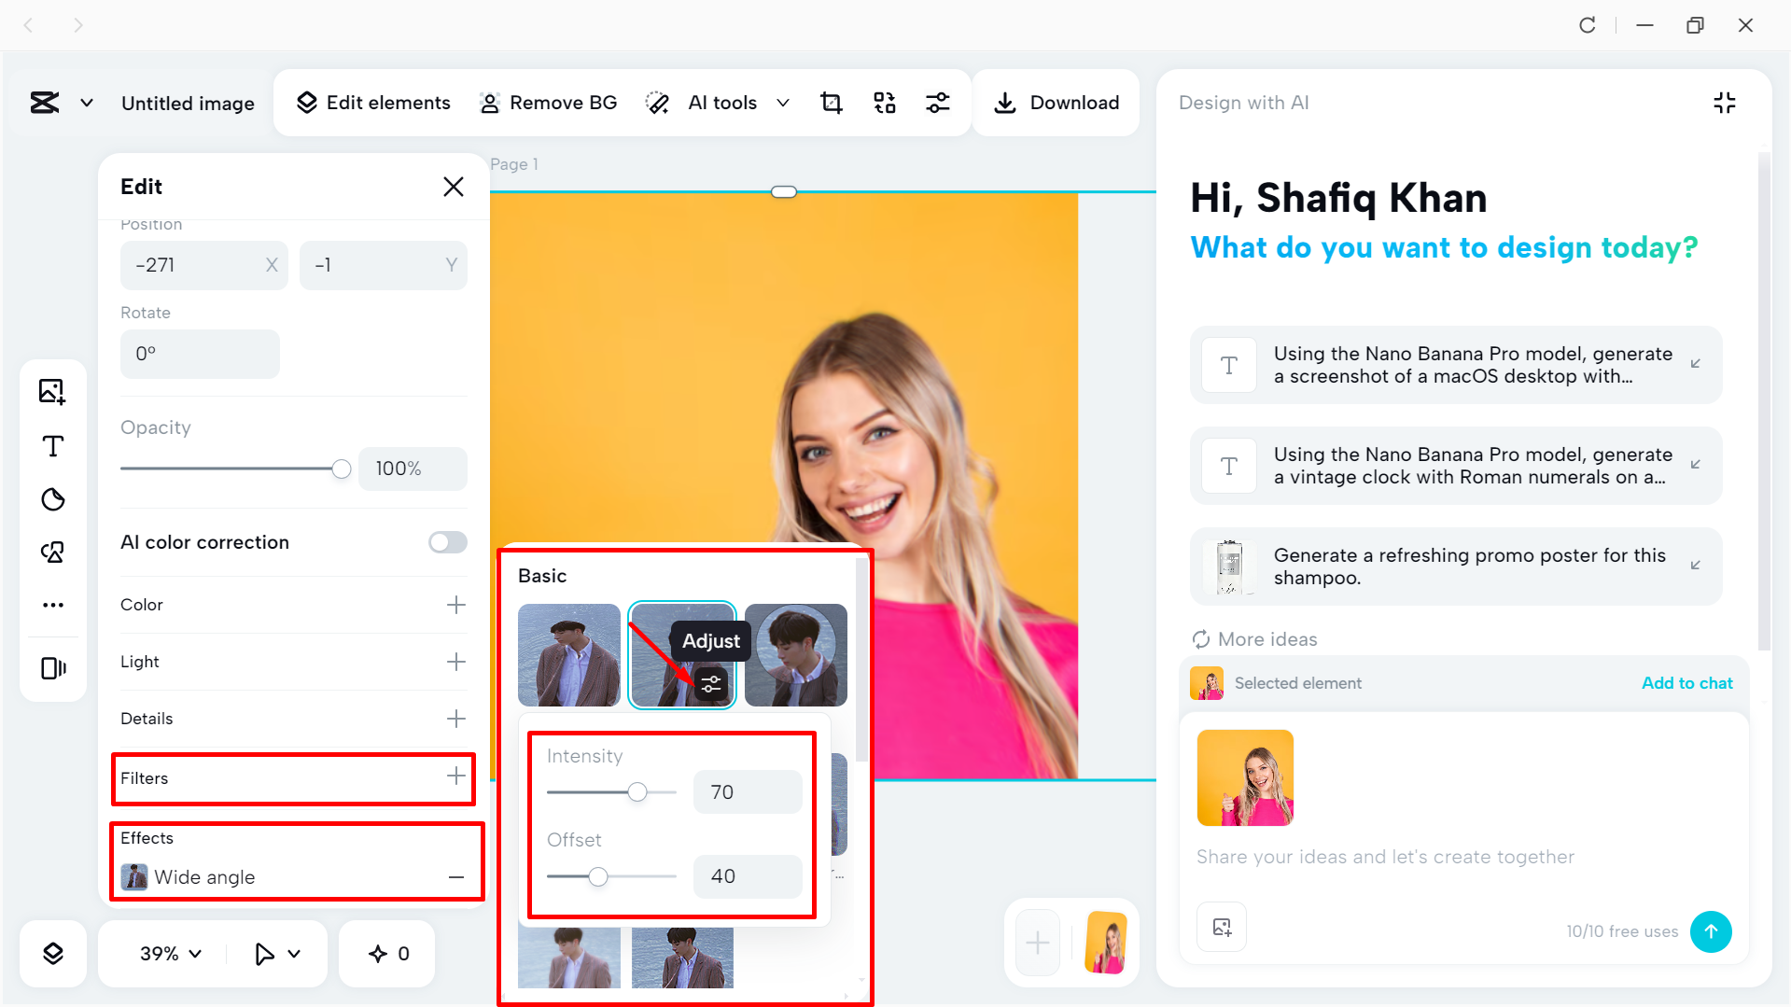Go back with the left arrow
Image resolution: width=1791 pixels, height=1007 pixels.
[28, 25]
